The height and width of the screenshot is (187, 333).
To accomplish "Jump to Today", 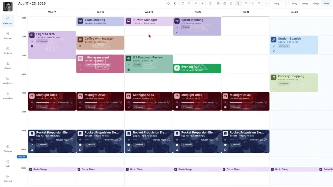I will pos(276,4).
